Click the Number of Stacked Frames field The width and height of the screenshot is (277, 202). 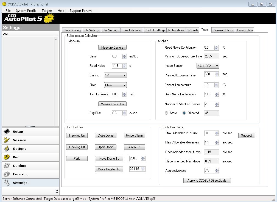209,104
